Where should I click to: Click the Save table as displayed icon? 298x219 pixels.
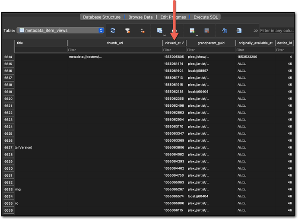pyautogui.click(x=160, y=30)
